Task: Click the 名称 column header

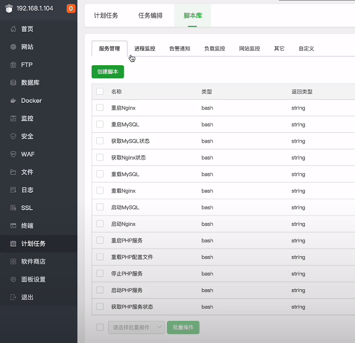Action: (116, 92)
